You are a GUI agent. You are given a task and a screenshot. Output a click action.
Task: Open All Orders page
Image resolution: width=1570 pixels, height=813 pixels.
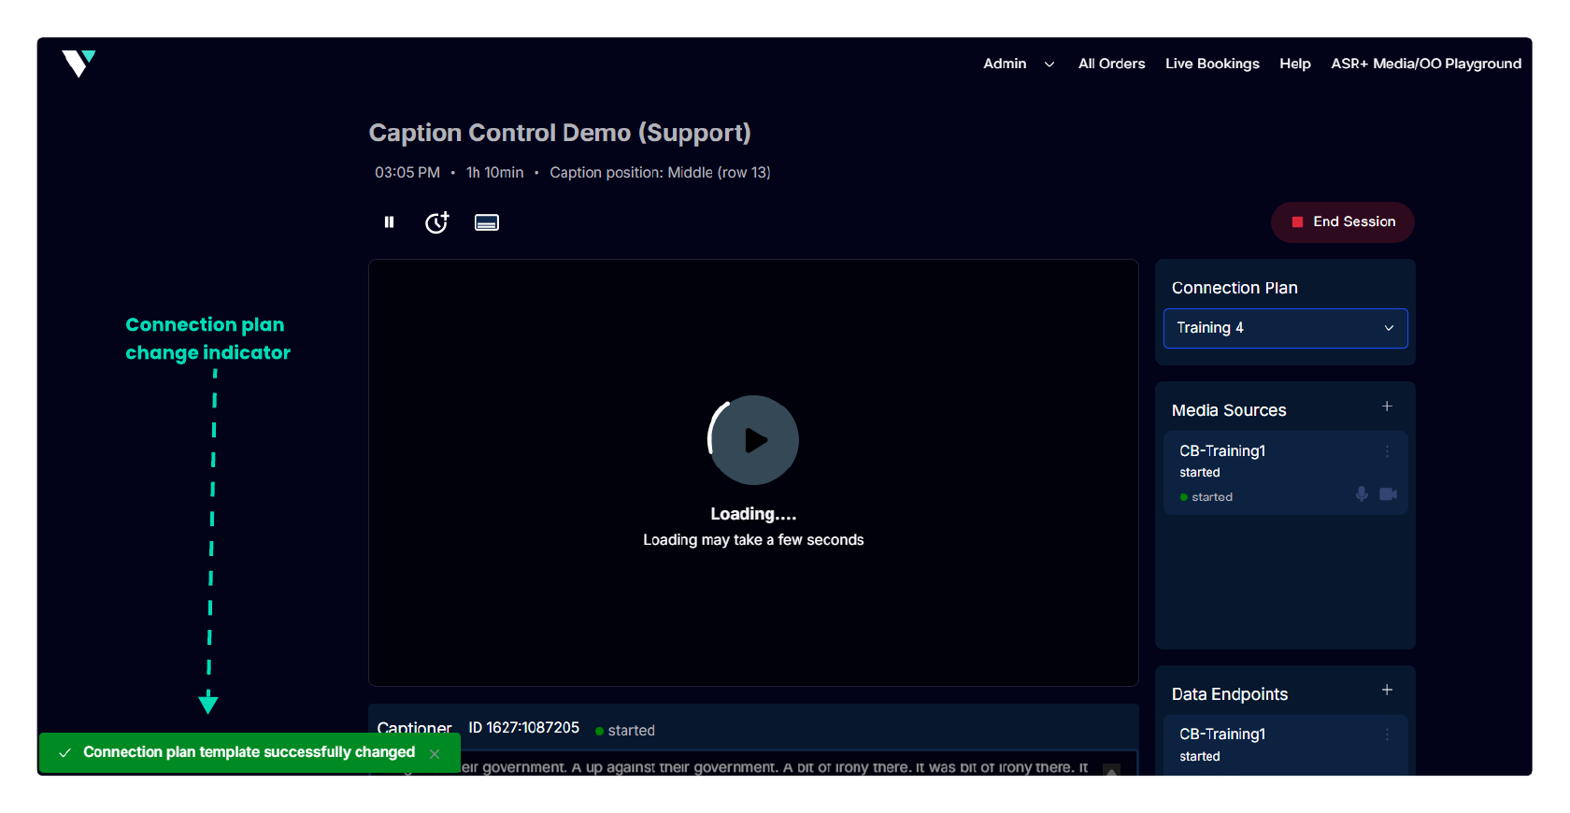pyautogui.click(x=1111, y=64)
